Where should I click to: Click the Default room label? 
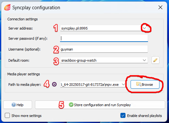point(19,60)
